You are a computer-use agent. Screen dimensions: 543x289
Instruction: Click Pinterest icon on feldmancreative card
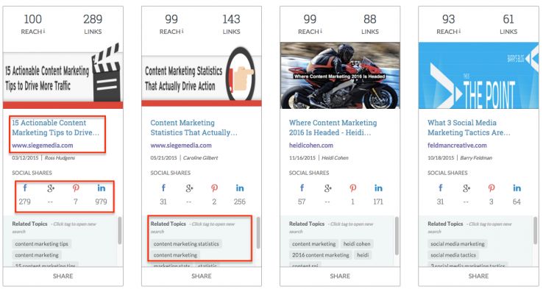click(x=491, y=188)
